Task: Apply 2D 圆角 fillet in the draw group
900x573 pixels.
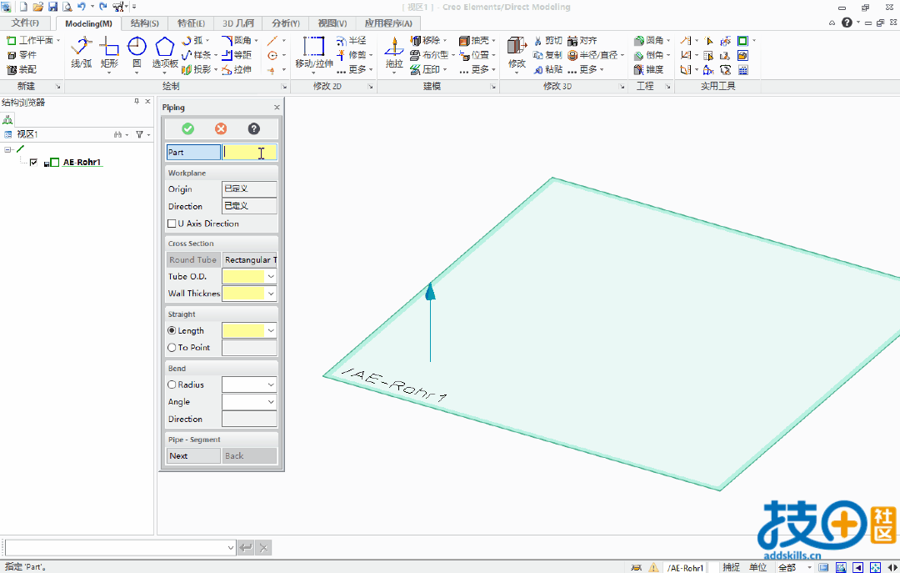Action: tap(237, 40)
